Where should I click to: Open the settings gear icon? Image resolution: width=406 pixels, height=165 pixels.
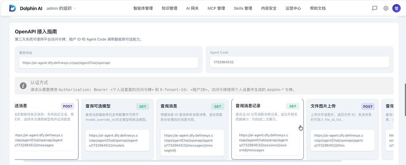tap(386, 8)
